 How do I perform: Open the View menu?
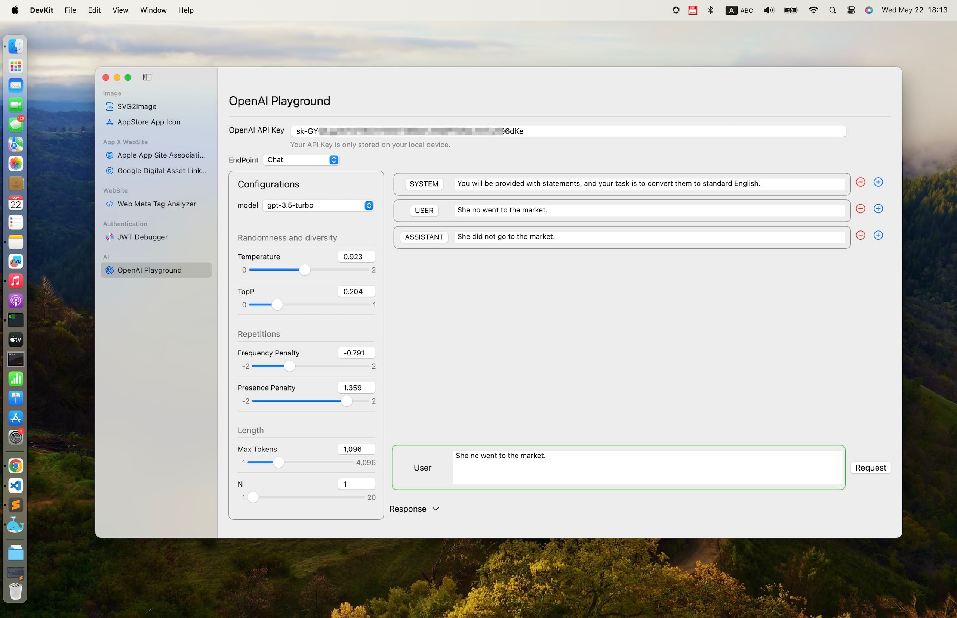(x=120, y=10)
